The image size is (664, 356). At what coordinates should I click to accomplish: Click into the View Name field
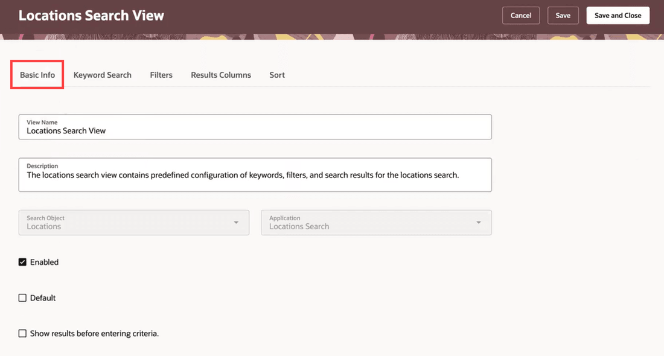(x=255, y=127)
